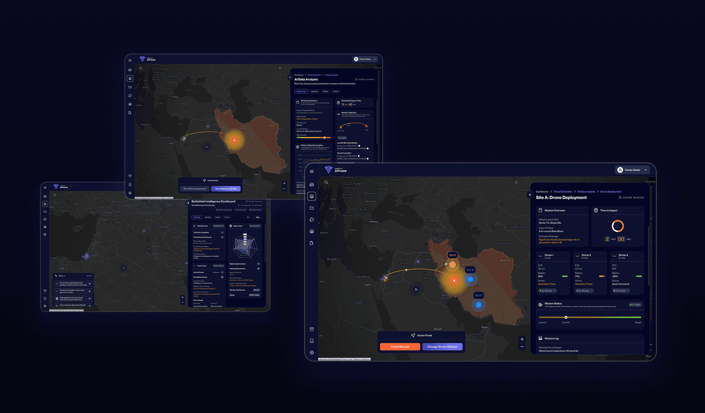705x413 pixels.
Task: Click map search magnifier on AI Data Analysis screen
Action: (141, 68)
